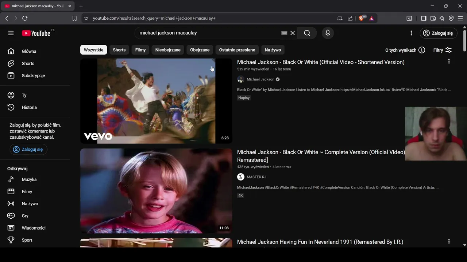Open the Filtry filter options
The image size is (467, 262).
443,50
